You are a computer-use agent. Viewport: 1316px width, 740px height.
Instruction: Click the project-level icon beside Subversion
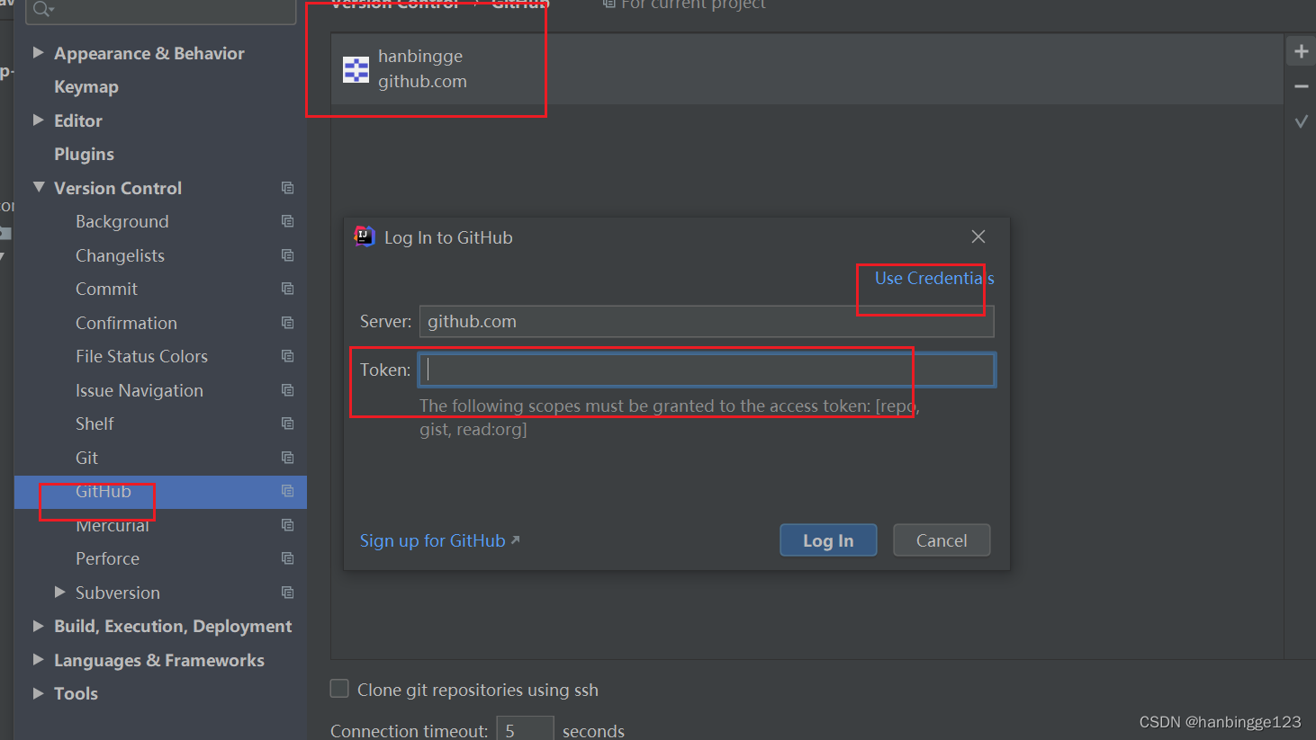tap(288, 593)
